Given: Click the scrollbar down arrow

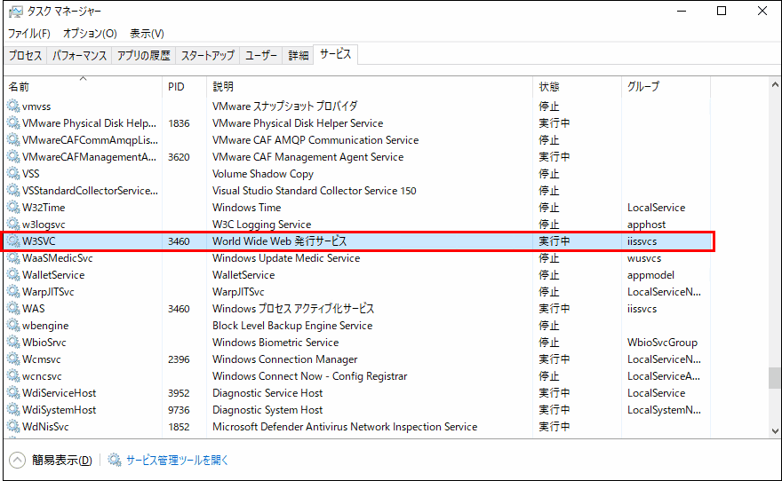Looking at the screenshot, I should point(775,431).
